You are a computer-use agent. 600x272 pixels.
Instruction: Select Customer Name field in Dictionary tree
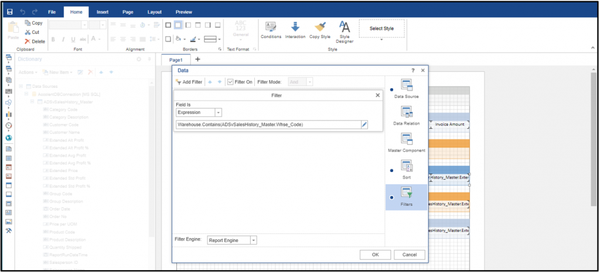click(x=63, y=133)
